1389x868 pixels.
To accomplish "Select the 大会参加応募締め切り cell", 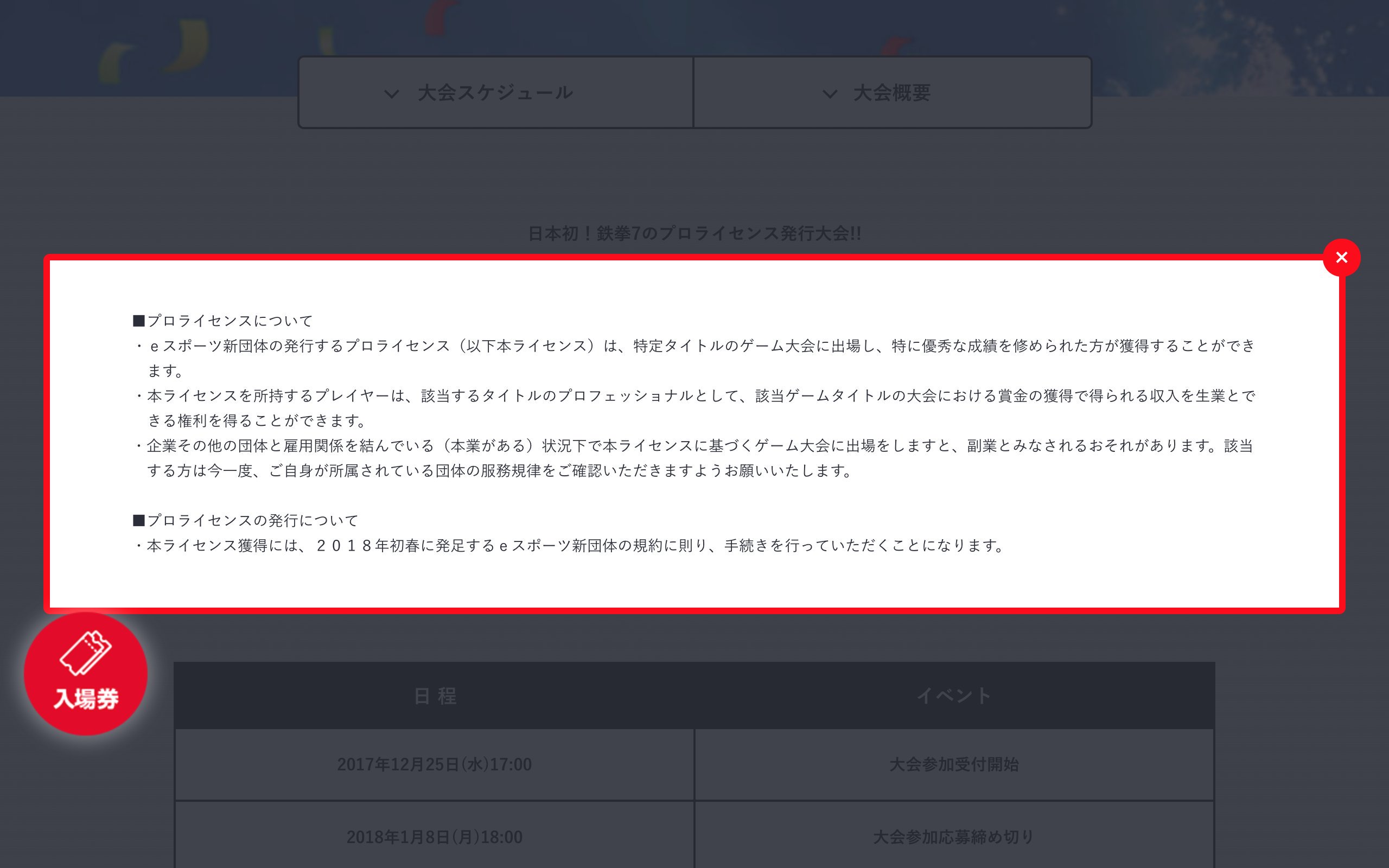I will (953, 837).
